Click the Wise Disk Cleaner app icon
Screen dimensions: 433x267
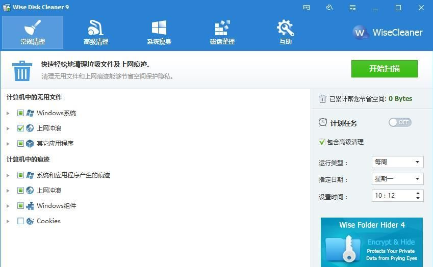[7, 8]
